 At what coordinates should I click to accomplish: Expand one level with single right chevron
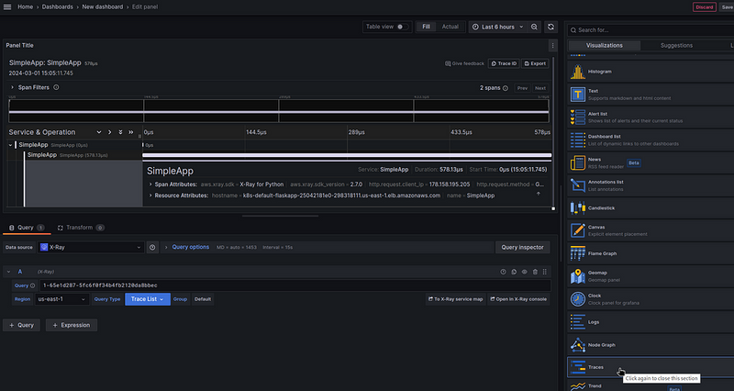point(109,132)
